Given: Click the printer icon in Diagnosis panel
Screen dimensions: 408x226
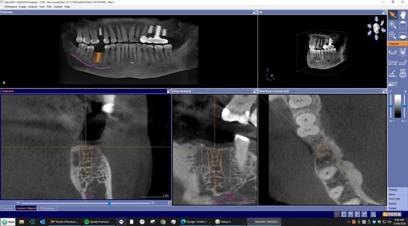Looking at the screenshot, I should point(402,73).
